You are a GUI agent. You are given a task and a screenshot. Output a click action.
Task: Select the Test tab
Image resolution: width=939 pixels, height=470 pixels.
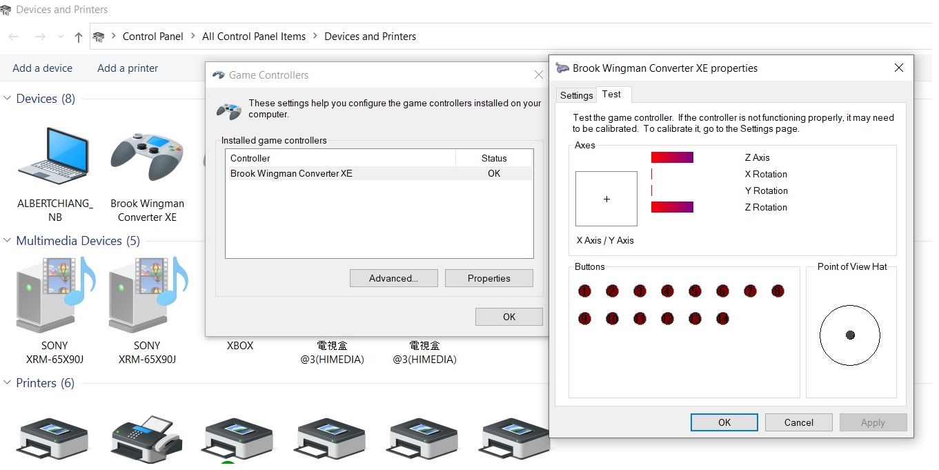[x=612, y=95]
